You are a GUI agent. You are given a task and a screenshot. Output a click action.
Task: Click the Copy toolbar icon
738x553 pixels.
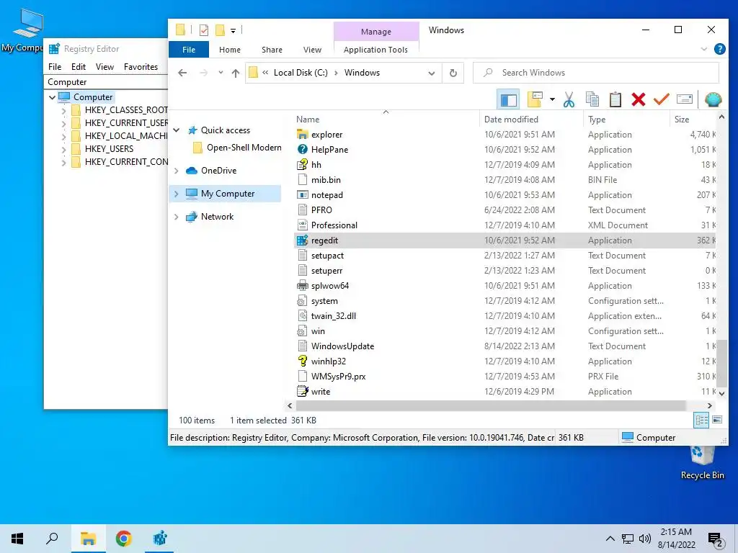click(592, 99)
